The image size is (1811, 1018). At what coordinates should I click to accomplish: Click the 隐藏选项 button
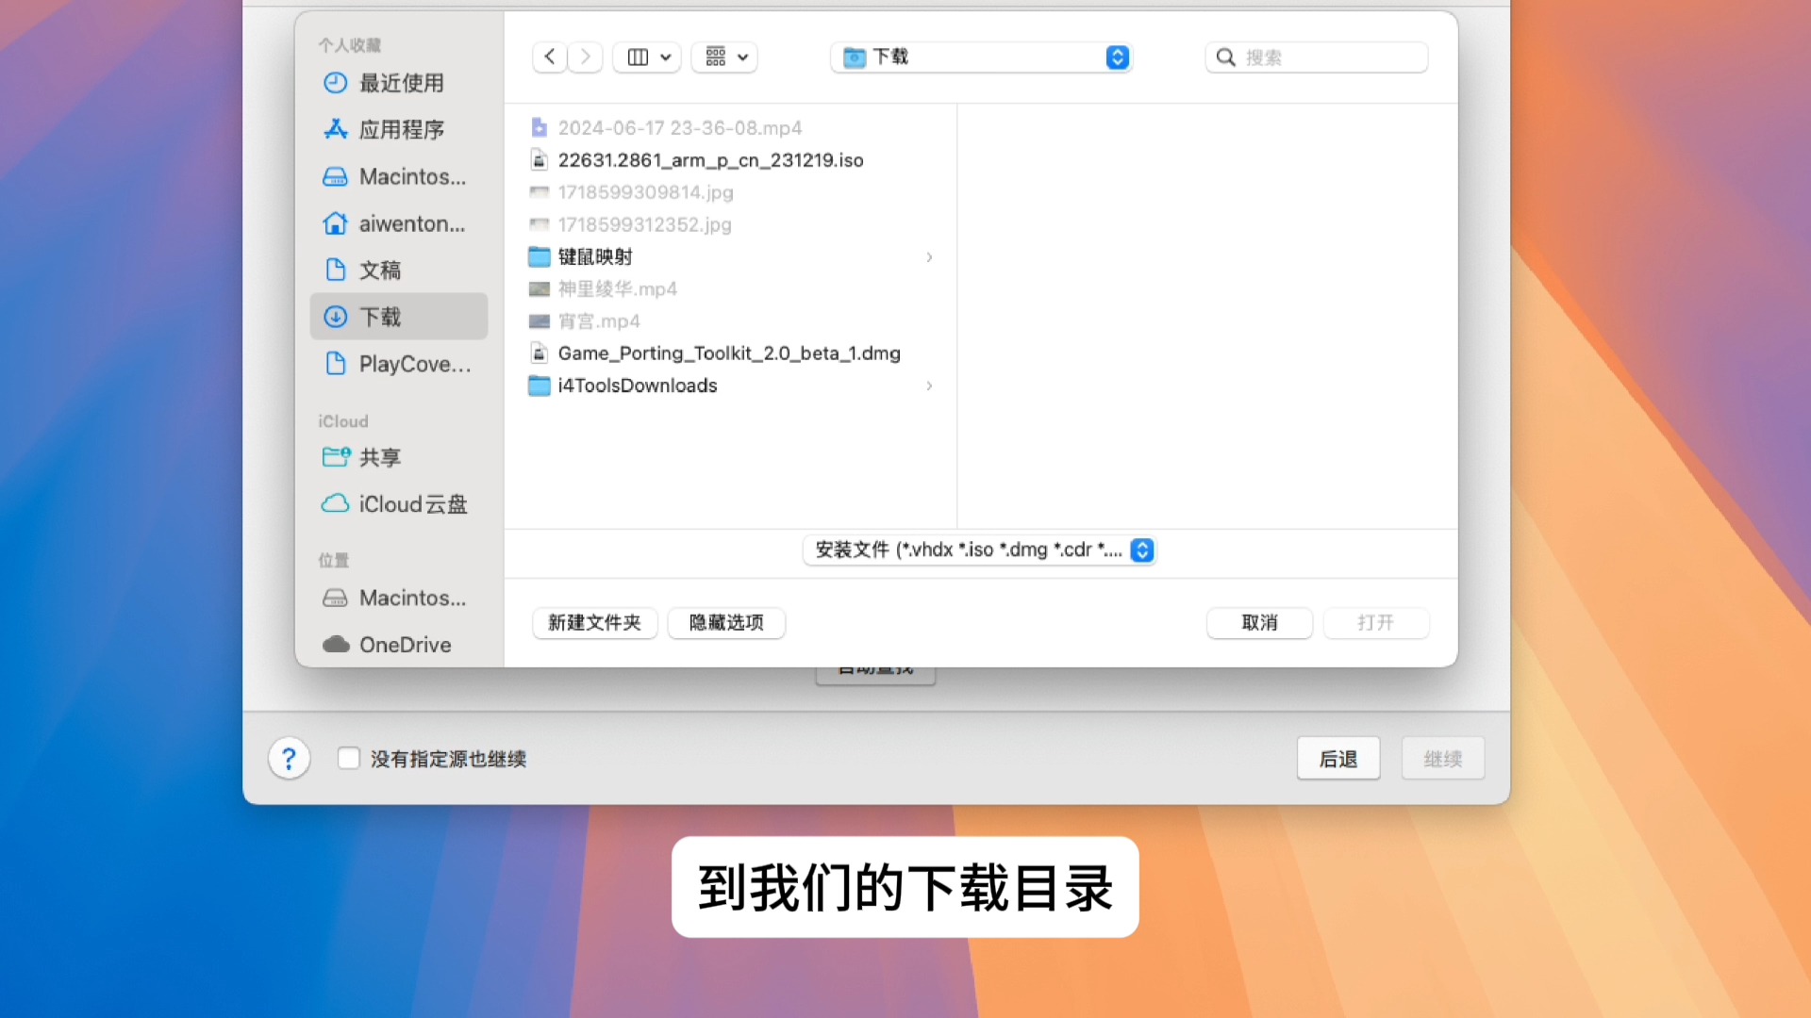pos(726,623)
